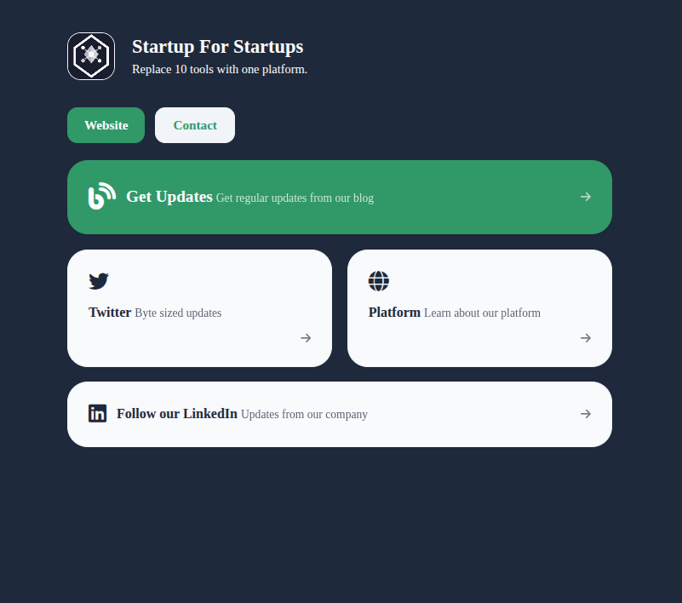Click 'Get regular updates from our blog' text
682x603 pixels.
pos(295,198)
